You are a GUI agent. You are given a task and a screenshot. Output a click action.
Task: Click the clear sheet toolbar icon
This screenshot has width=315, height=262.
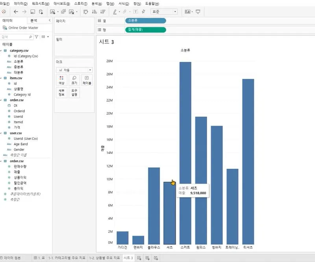pos(72,12)
